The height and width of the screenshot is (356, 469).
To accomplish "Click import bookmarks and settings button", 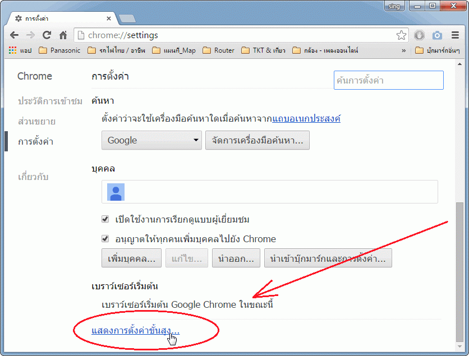I will [x=328, y=258].
